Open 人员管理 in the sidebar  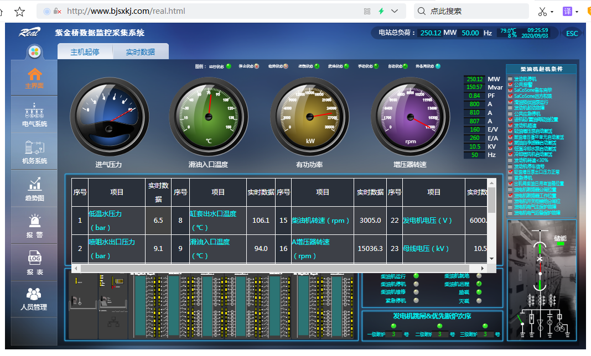pyautogui.click(x=34, y=299)
